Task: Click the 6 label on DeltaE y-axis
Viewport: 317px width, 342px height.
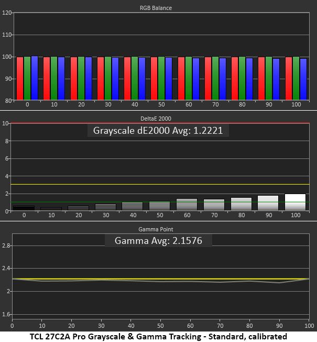Action: point(6,159)
